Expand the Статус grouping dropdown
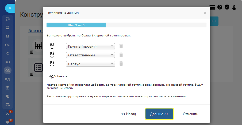 90,64
